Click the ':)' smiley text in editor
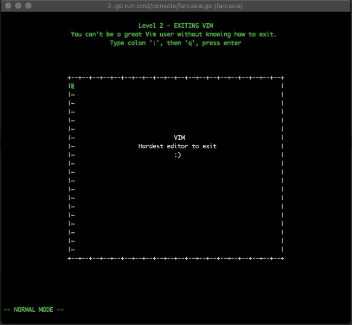Viewport: 352px width, 325px height. pyautogui.click(x=178, y=155)
